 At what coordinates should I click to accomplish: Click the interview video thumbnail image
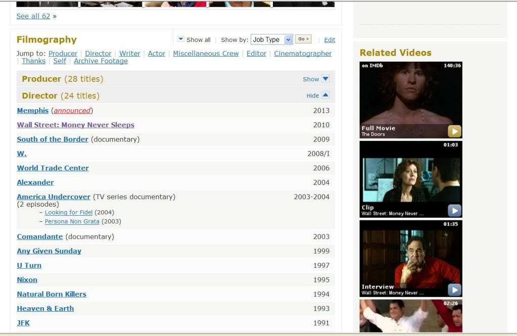tap(411, 259)
